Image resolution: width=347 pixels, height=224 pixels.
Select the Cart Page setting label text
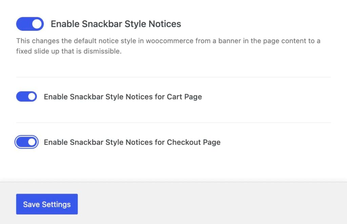pos(122,96)
